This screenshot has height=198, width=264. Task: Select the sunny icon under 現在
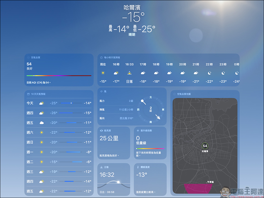coord(102,73)
